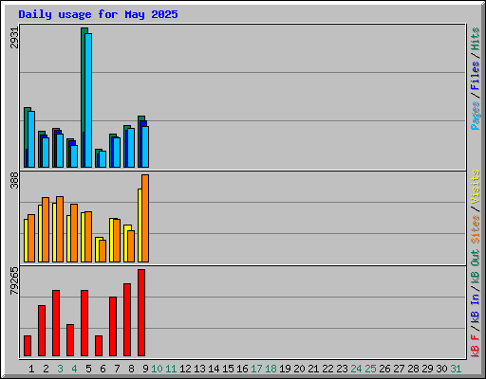
Task: Click day 4 orange sites bar
Action: pyautogui.click(x=74, y=233)
